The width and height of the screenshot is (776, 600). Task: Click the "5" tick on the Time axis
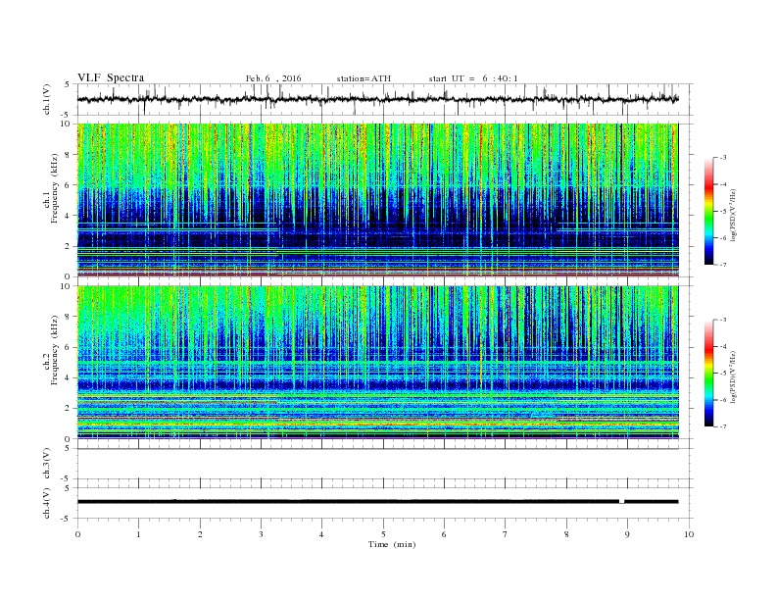click(383, 534)
